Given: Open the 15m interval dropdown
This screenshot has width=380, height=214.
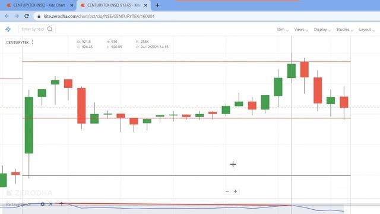Looking at the screenshot, I should pos(283,29).
